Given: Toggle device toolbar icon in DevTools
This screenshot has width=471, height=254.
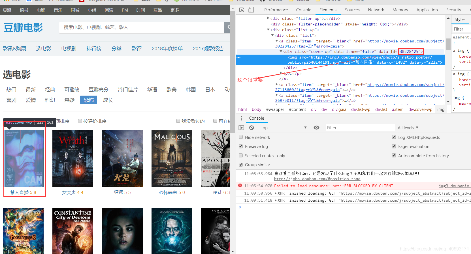Looking at the screenshot, I should pyautogui.click(x=251, y=10).
